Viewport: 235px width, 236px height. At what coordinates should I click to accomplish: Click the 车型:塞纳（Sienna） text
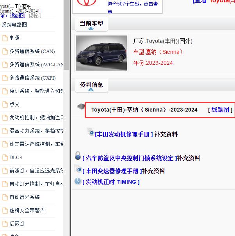158,52
